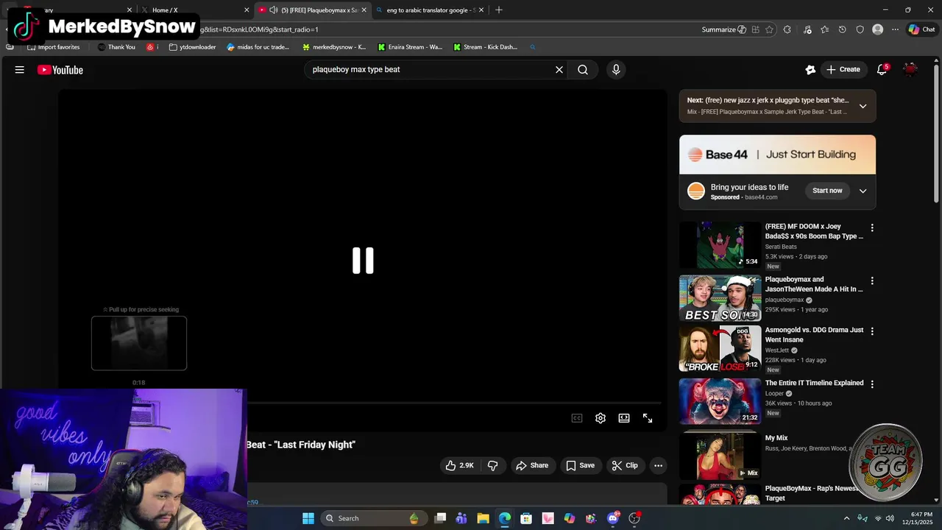Open more actions menu beside Clip
This screenshot has height=530, width=942.
point(659,465)
